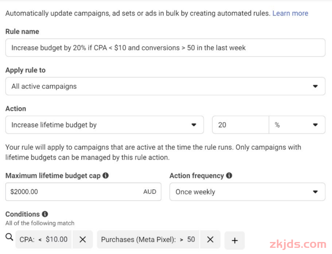Click the arrow on All active campaigns

click(315, 86)
